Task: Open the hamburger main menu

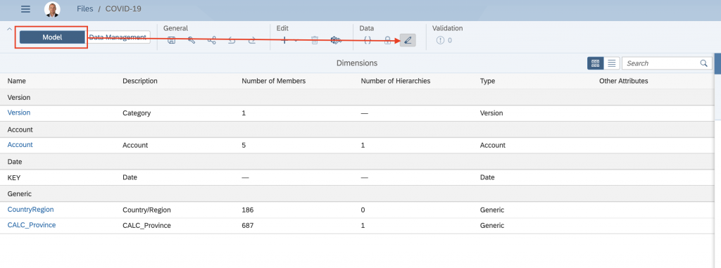Action: (26, 9)
